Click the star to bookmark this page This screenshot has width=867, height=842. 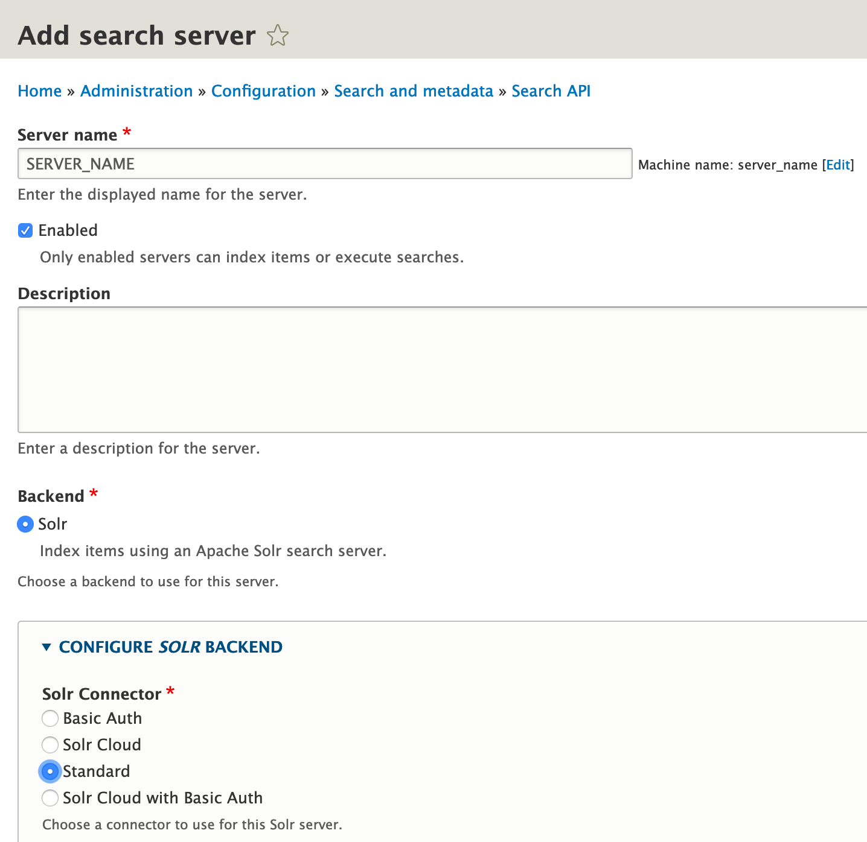point(278,36)
